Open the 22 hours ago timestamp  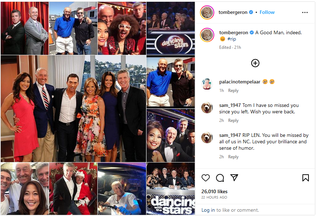tap(214, 197)
